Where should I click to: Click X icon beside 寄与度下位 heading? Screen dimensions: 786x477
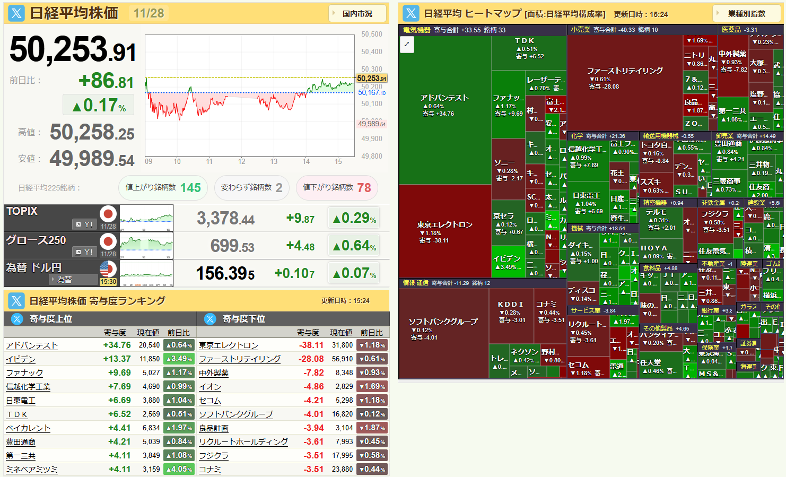point(211,319)
